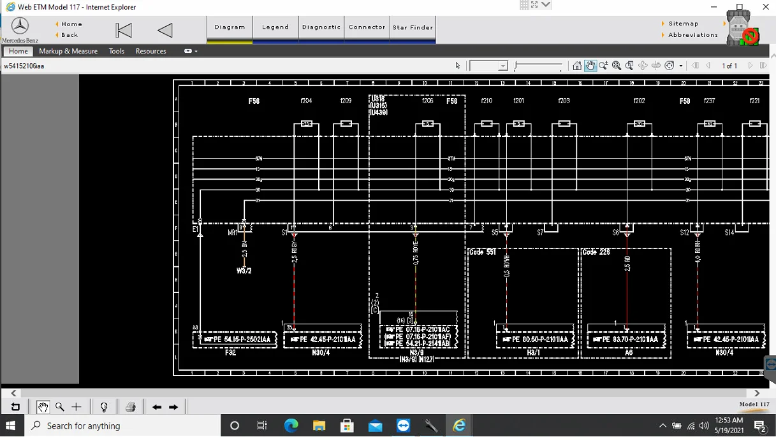Go to last page arrow
The height and width of the screenshot is (437, 776).
[x=763, y=66]
